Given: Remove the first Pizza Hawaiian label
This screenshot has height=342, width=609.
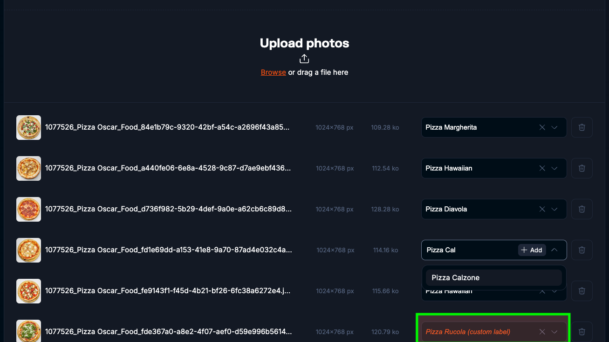Looking at the screenshot, I should [542, 168].
